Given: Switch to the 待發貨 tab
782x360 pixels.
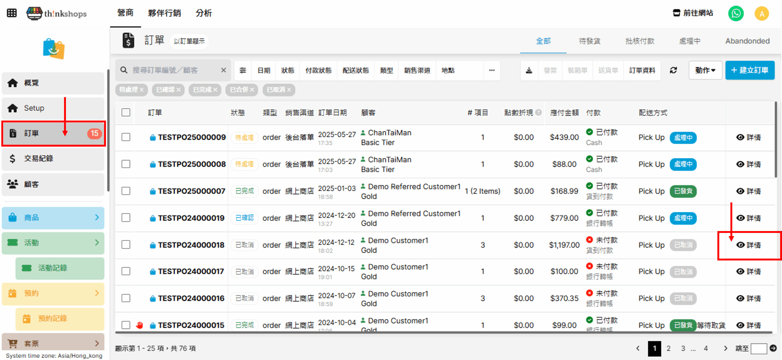Looking at the screenshot, I should click(x=589, y=41).
